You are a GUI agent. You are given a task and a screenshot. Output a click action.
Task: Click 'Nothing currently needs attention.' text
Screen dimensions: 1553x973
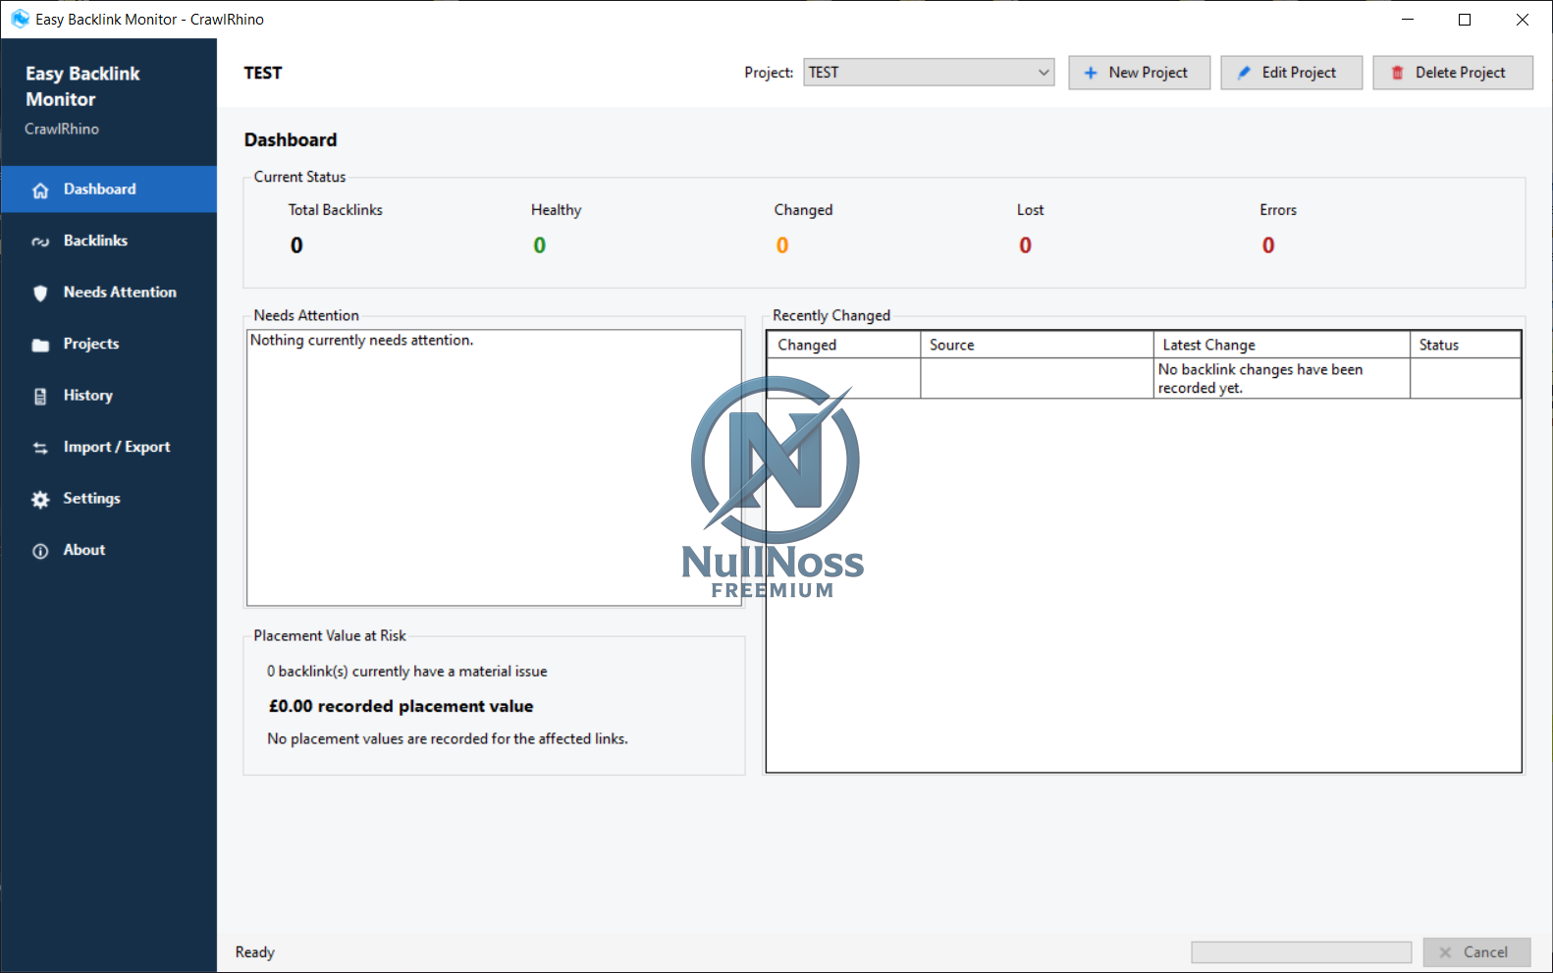coord(362,341)
